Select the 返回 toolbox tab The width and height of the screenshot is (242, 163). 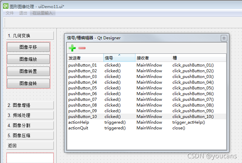(30, 146)
